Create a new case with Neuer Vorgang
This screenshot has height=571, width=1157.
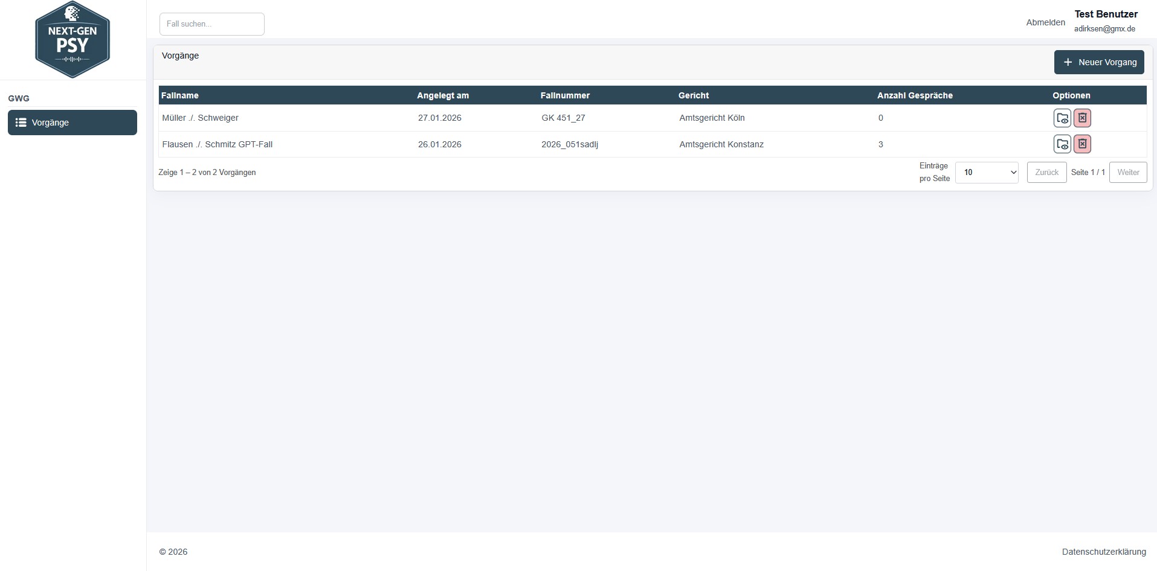click(1098, 62)
